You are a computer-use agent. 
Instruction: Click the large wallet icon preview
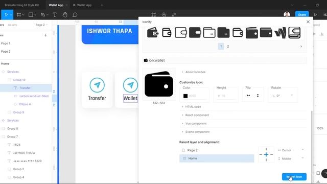pos(159,84)
